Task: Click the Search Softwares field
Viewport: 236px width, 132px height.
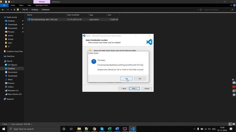Action: coord(219,10)
